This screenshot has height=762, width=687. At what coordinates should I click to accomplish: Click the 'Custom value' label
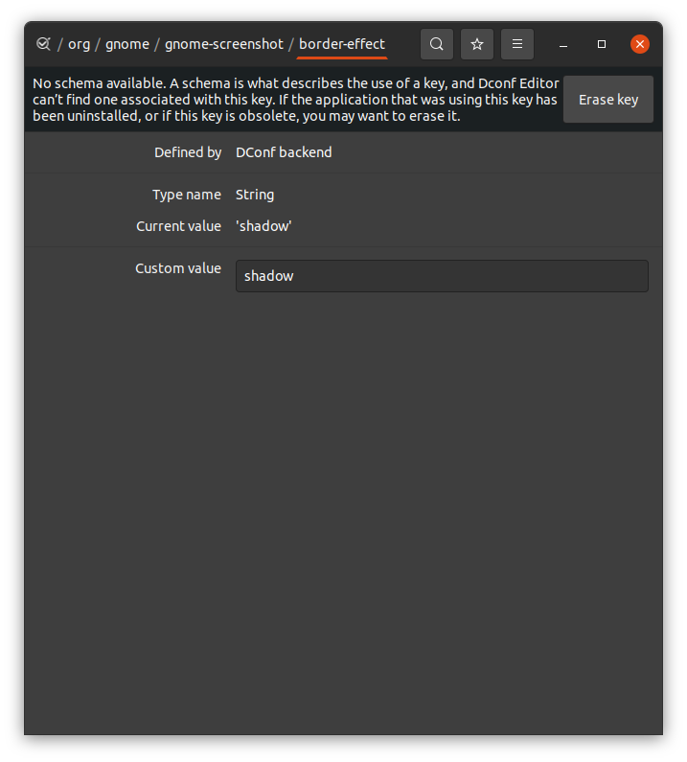pos(178,268)
